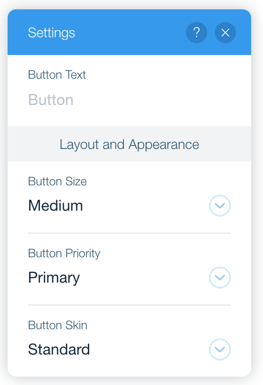
Task: Click the Button Text label
Action: [57, 74]
